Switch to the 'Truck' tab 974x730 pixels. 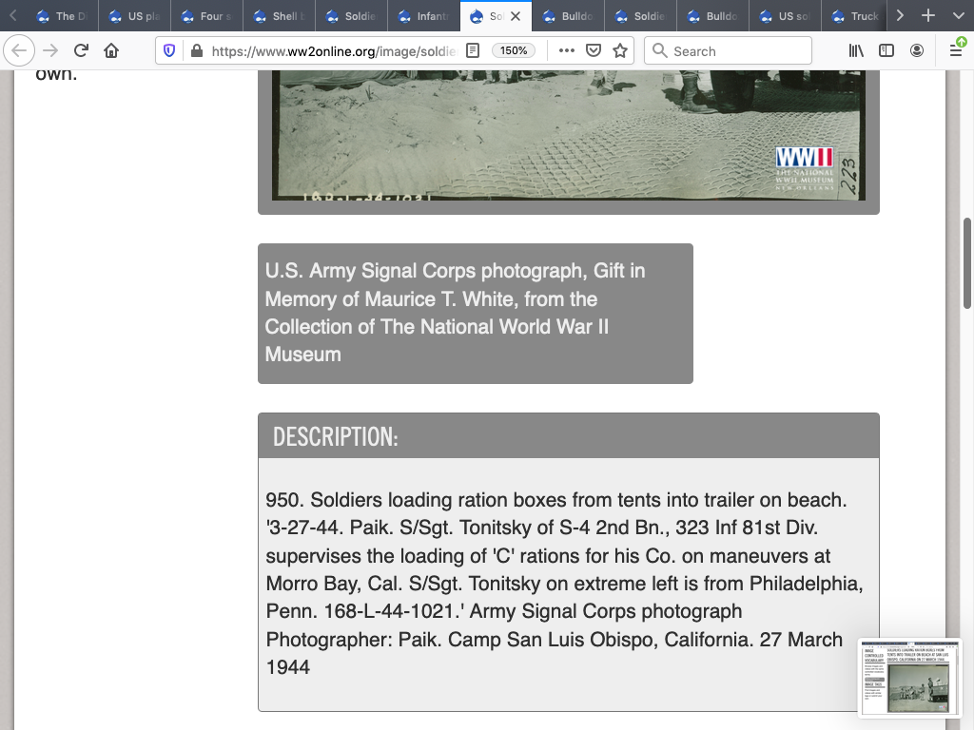(x=856, y=16)
